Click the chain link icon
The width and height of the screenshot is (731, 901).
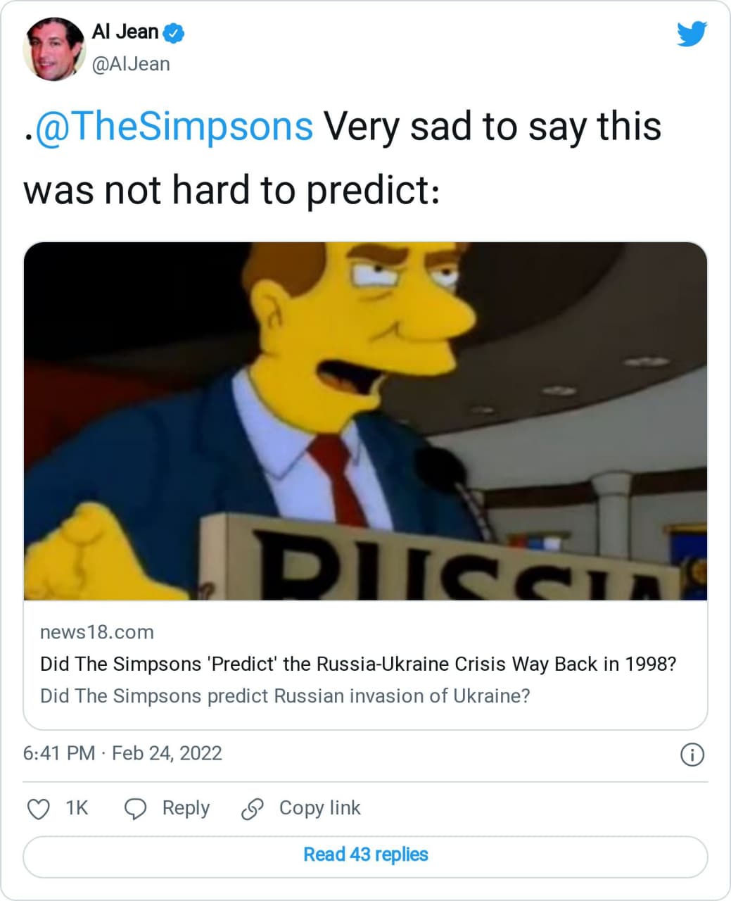pos(252,809)
